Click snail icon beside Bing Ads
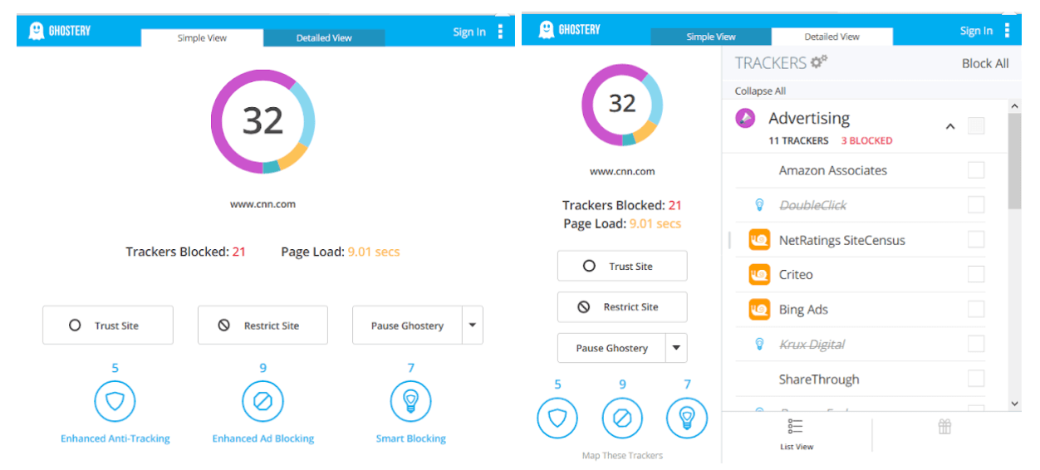 click(759, 309)
